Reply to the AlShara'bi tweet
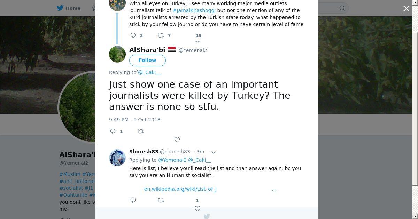This screenshot has height=219, width=418. tap(113, 131)
